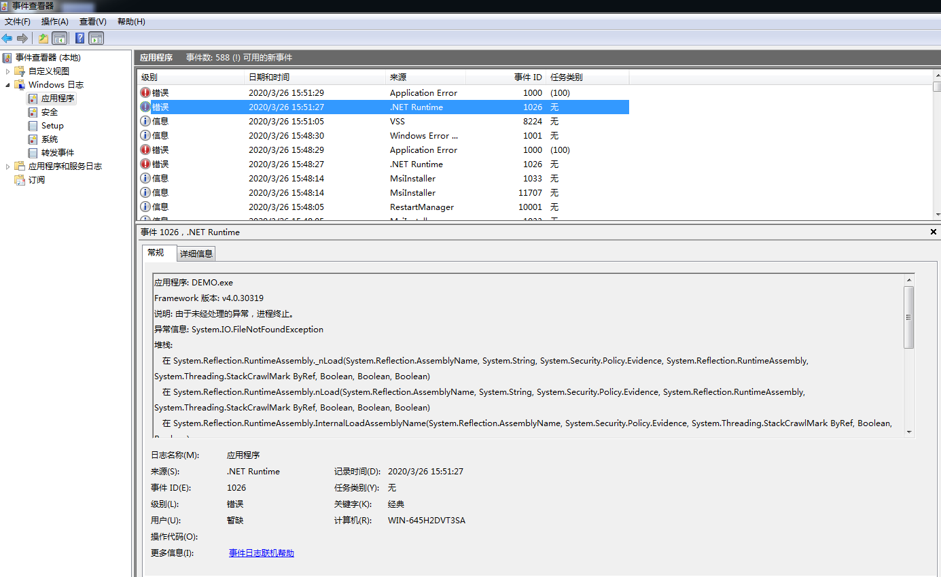Toggle the show/hide action pane icon
This screenshot has height=577, width=941.
[96, 38]
